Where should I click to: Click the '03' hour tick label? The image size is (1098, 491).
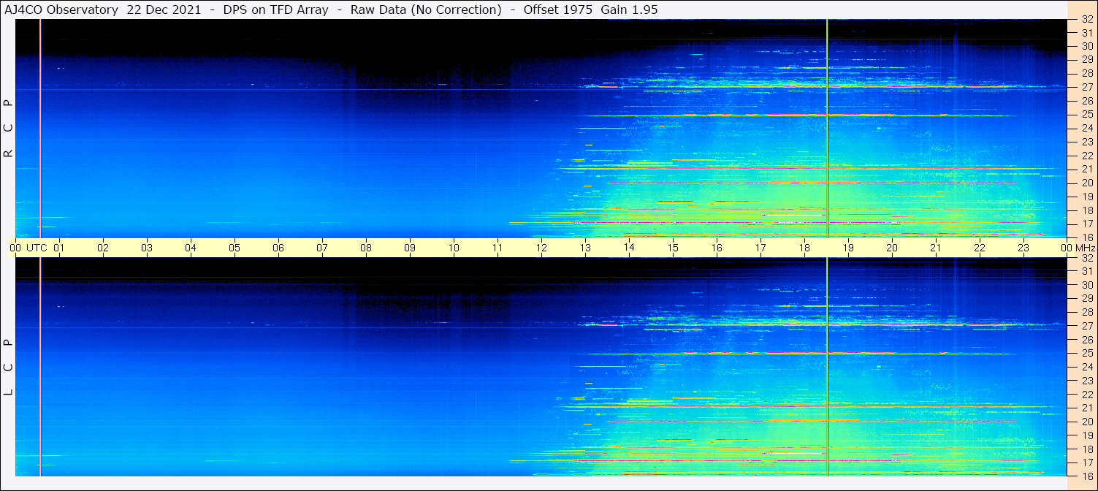pos(147,248)
